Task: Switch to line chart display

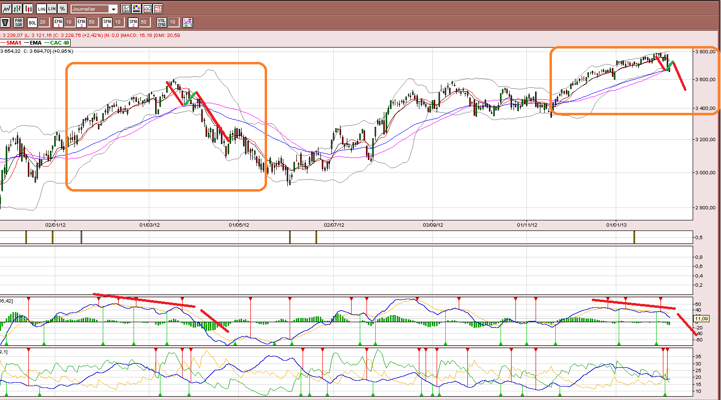Action: tap(7, 9)
